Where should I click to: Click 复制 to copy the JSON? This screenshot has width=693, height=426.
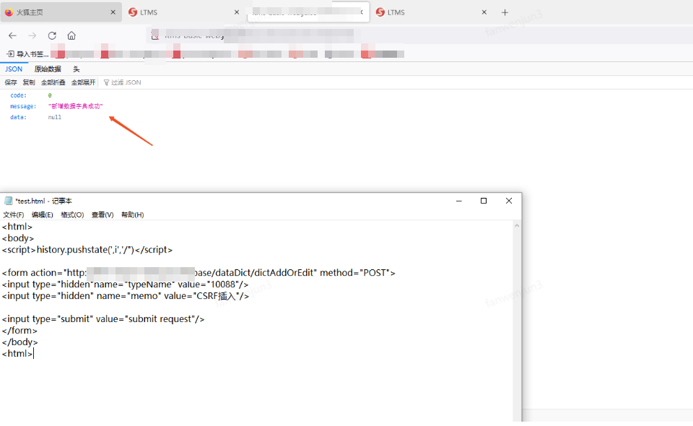[29, 82]
